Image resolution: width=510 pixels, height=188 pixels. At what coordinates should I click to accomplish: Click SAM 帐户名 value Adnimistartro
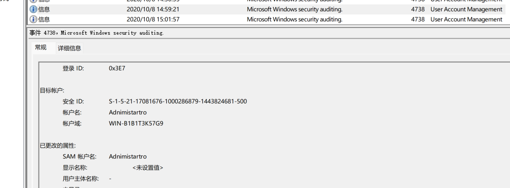tap(128, 157)
